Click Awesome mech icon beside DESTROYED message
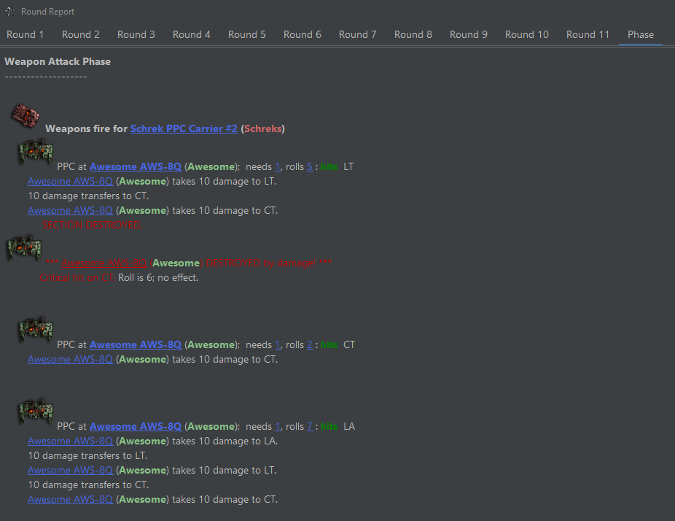 [25, 248]
